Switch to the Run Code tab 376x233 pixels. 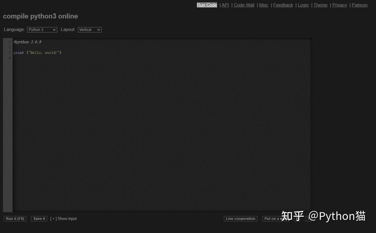pyautogui.click(x=207, y=5)
